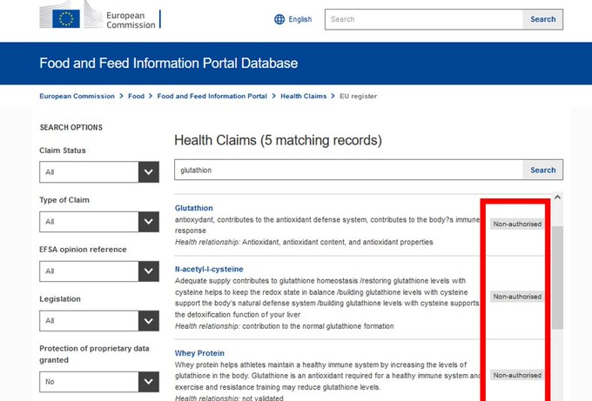The width and height of the screenshot is (592, 401).
Task: Open the English language selector
Action: coord(299,19)
